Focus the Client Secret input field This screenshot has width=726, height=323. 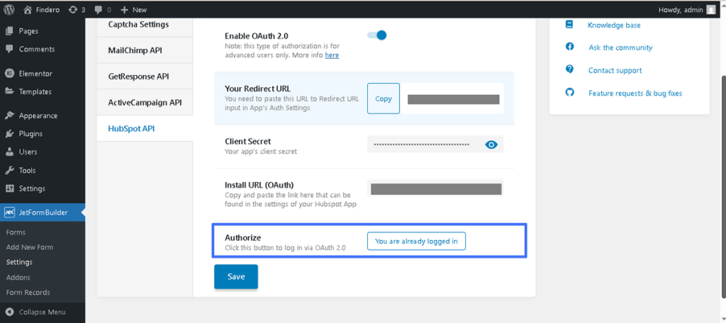[x=435, y=144]
